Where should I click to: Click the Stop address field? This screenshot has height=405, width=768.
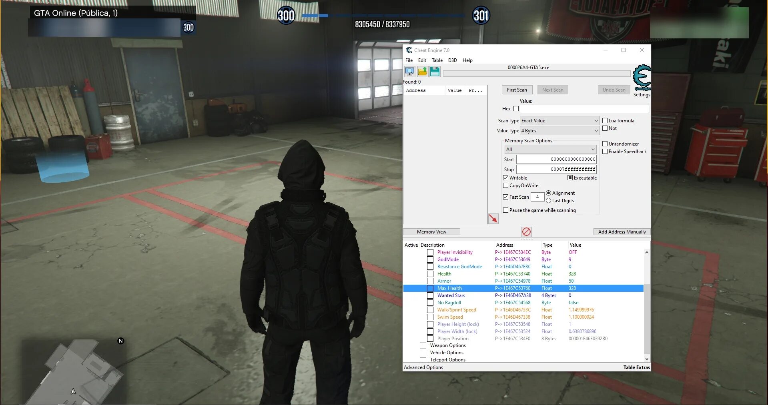[x=556, y=170]
